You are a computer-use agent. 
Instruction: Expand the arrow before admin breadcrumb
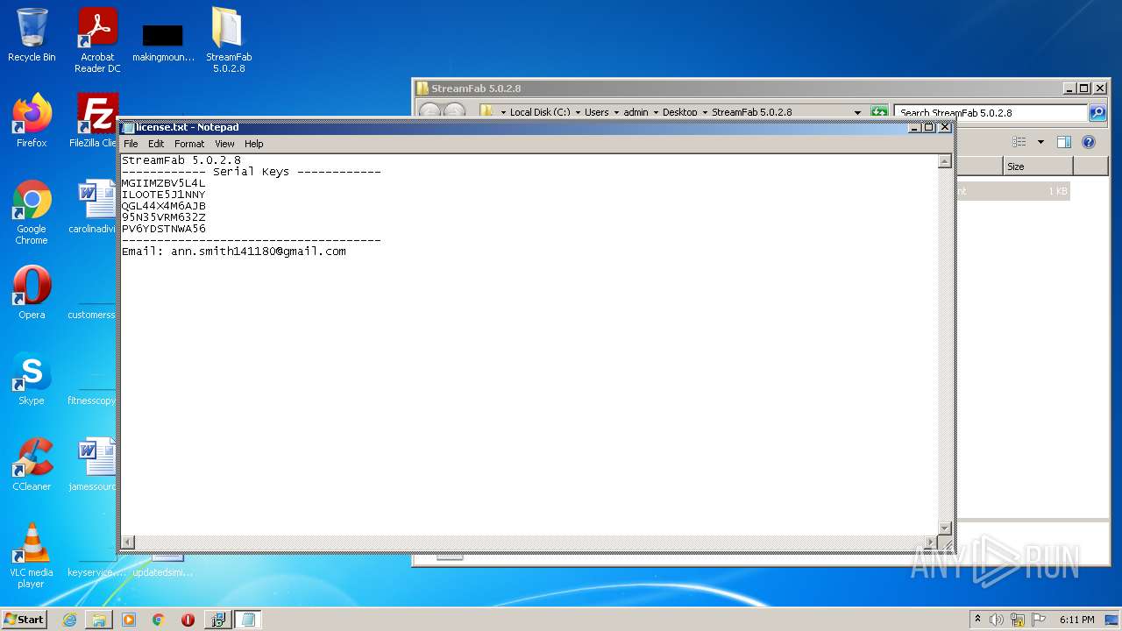click(616, 112)
